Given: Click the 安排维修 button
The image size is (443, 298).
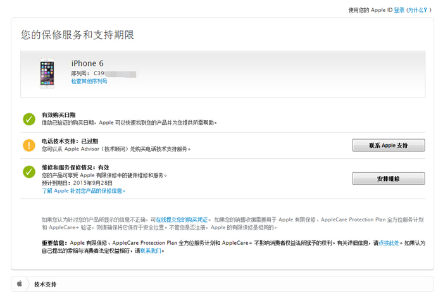Looking at the screenshot, I should (x=389, y=178).
